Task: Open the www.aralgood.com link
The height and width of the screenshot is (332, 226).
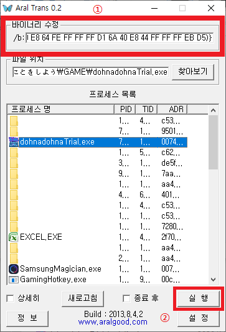Action: click(x=113, y=322)
